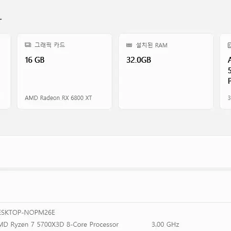Select the 32.0GB value

pos(139,60)
